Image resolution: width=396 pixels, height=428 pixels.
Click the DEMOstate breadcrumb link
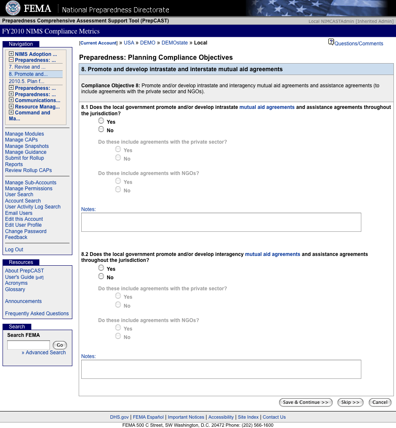pos(174,43)
